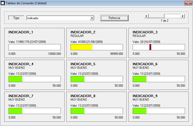This screenshot has height=126, width=193.
Task: Click the green INDICADOR_6 bar
Action: point(139,79)
